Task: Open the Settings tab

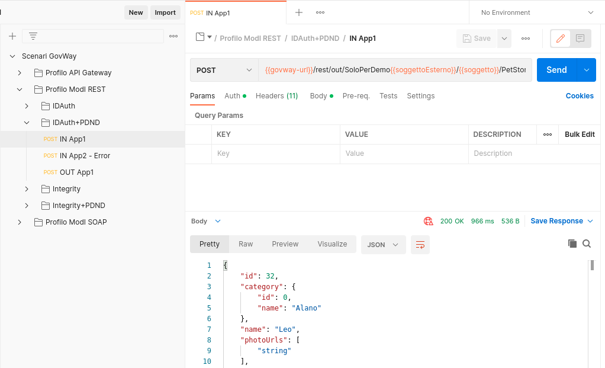Action: [420, 96]
